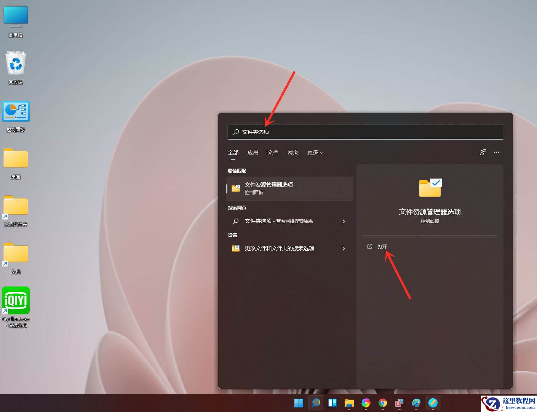The width and height of the screenshot is (537, 412).
Task: Open the Recycle Bin (回收站)
Action: (x=16, y=65)
